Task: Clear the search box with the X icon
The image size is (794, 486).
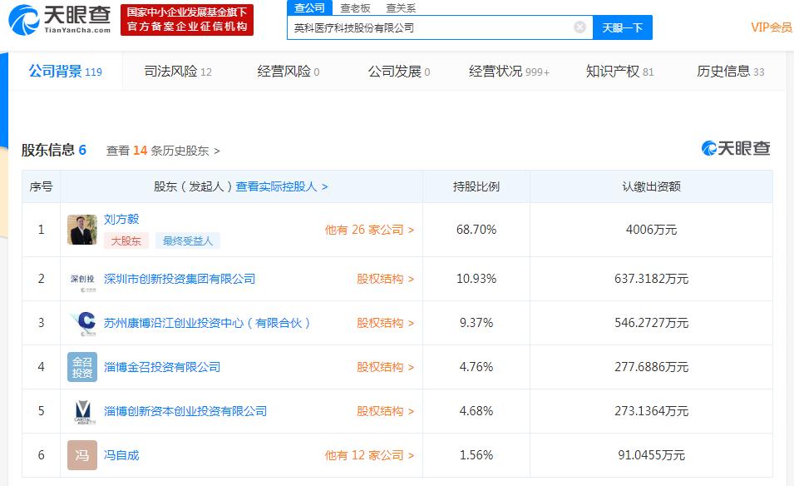Action: pyautogui.click(x=579, y=27)
